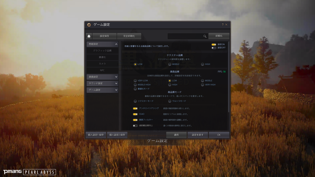Select VERY LOW screen quality
The width and height of the screenshot is (315, 177).
click(135, 81)
